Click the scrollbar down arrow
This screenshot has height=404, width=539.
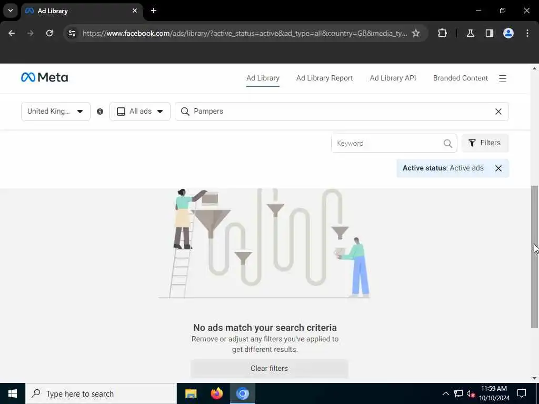(535, 378)
